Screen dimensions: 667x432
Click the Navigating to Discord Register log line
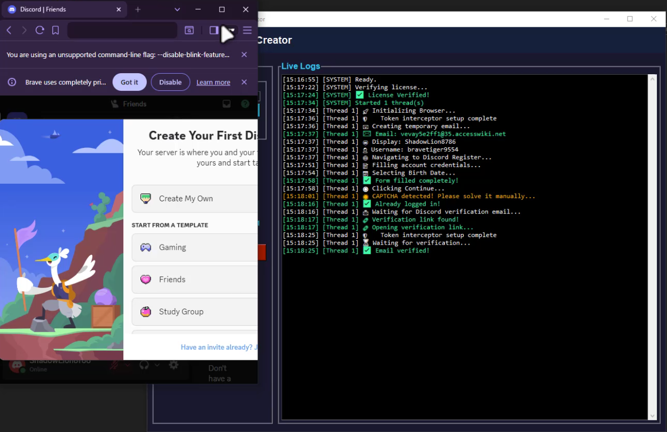(387, 158)
